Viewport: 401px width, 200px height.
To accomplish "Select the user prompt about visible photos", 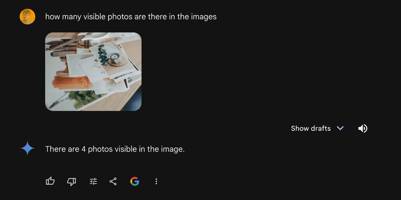I will (130, 17).
